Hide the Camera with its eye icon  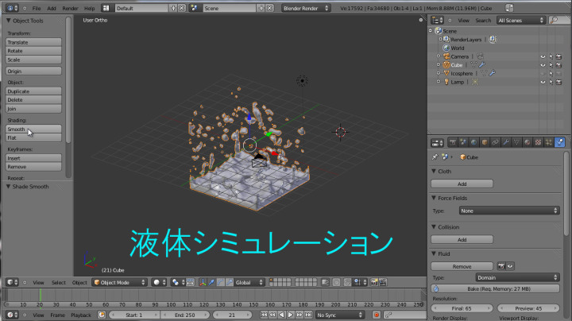[x=543, y=56]
